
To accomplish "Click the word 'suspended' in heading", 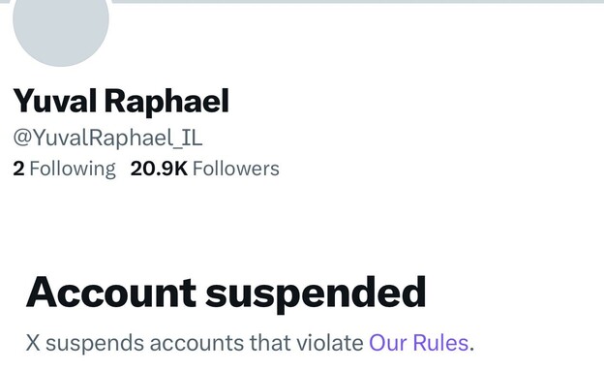I will [x=316, y=294].
